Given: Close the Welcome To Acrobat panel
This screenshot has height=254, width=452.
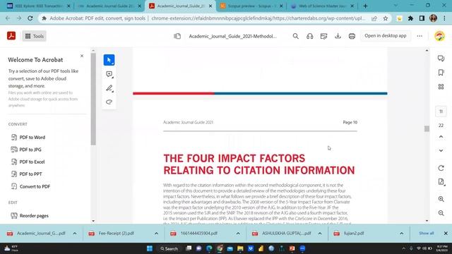Looking at the screenshot, I should click(x=82, y=56).
